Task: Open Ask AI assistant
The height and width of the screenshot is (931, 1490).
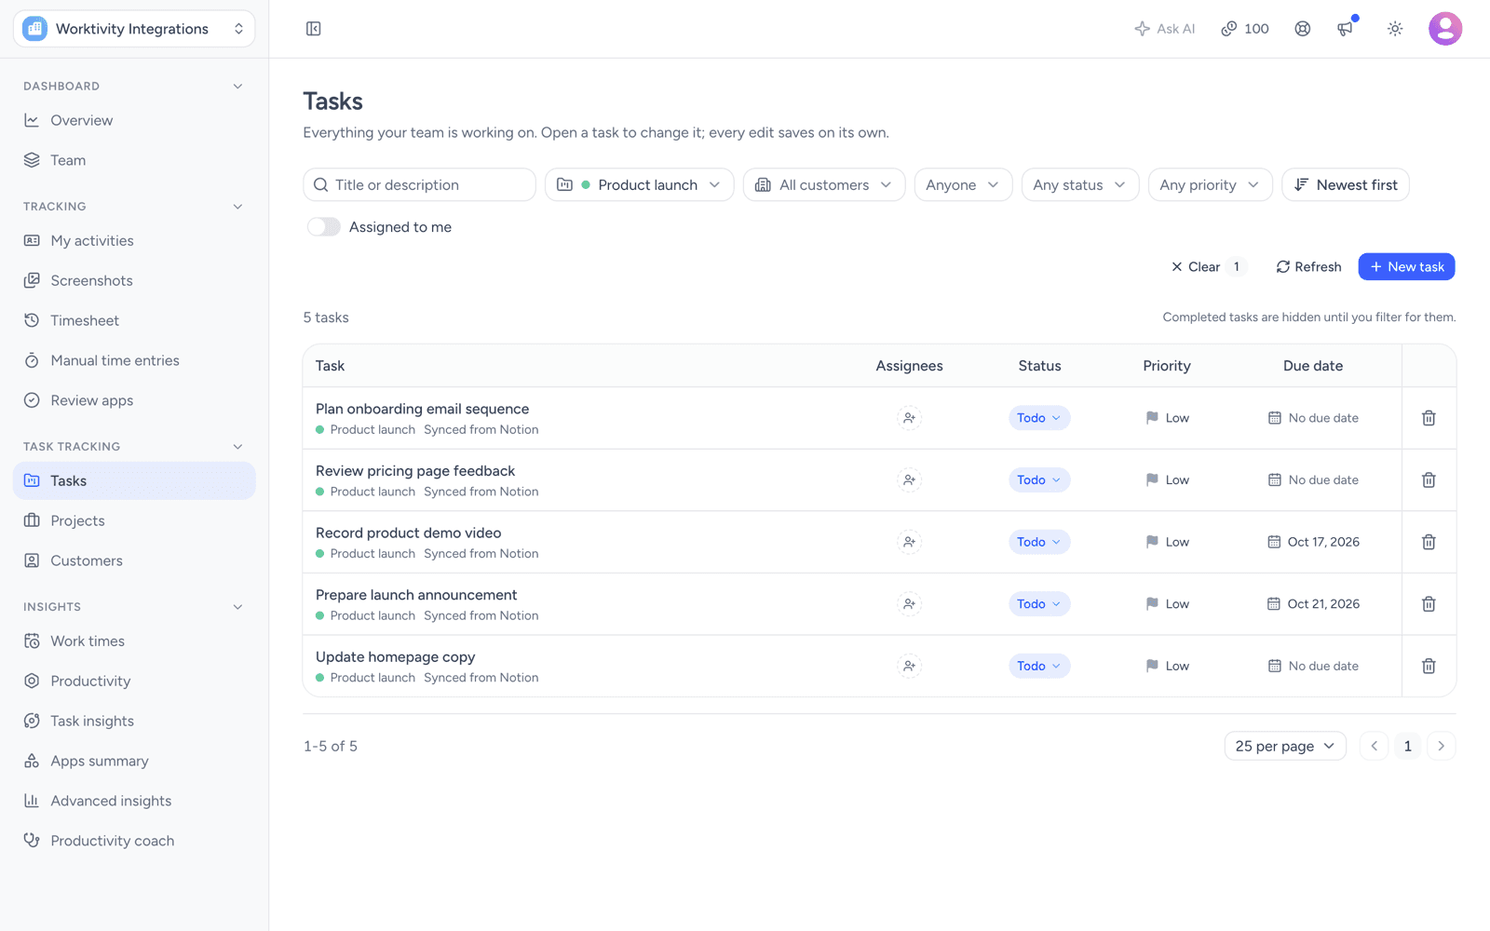Action: [x=1165, y=29]
